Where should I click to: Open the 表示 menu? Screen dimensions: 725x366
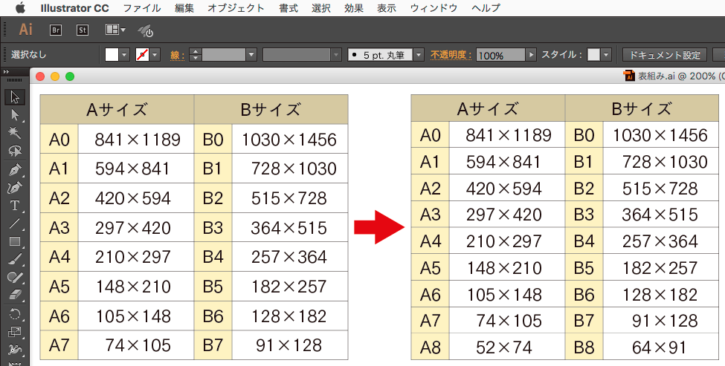[387, 8]
